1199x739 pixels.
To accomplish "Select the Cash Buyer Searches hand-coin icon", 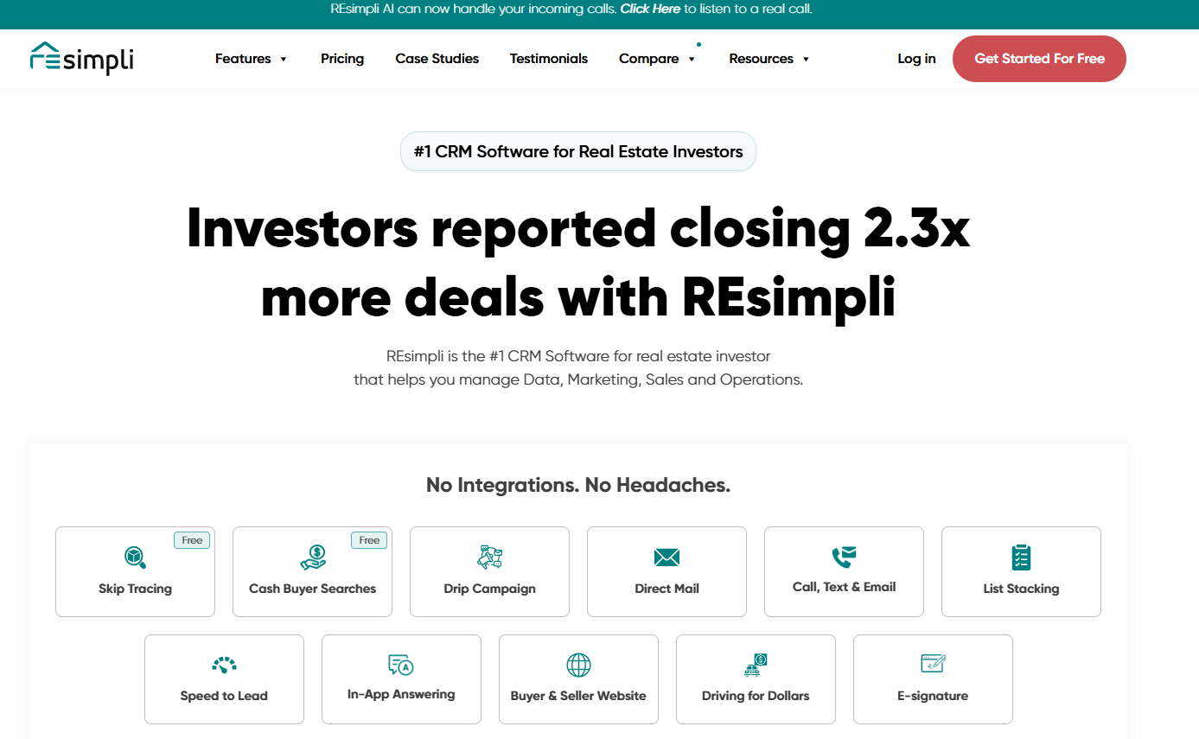I will pos(312,557).
